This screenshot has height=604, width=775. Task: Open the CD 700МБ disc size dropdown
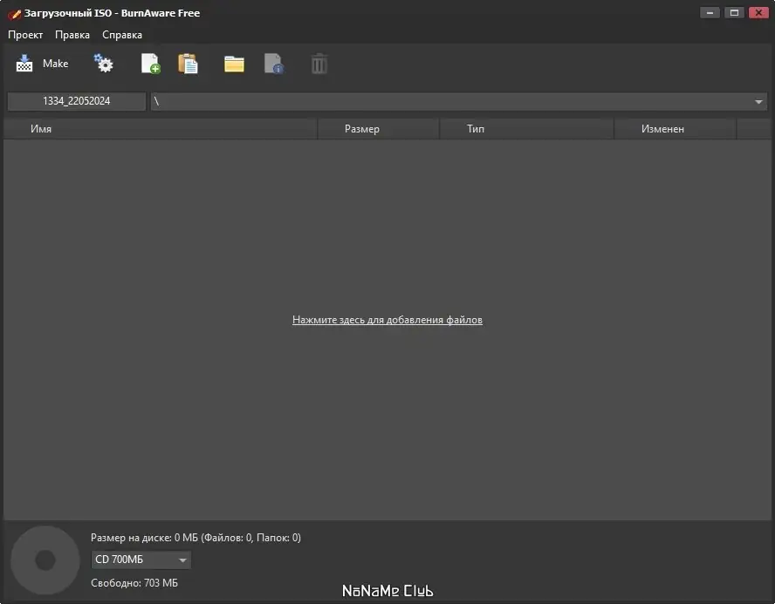[141, 560]
